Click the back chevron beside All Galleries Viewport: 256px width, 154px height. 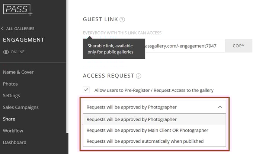[x=2, y=28]
